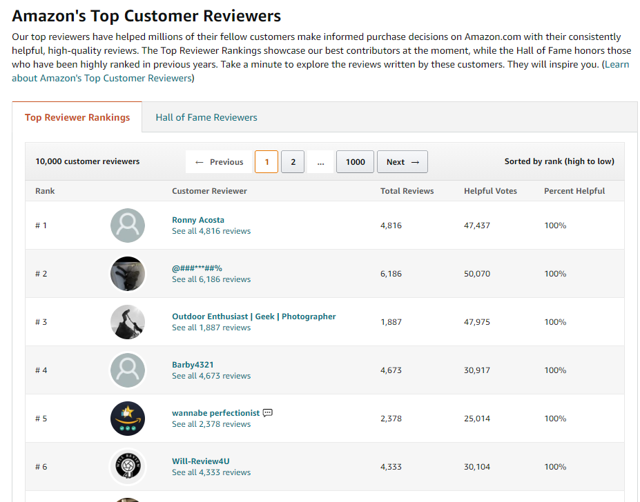
Task: Click the '# 2' rank cell
Action: (41, 274)
